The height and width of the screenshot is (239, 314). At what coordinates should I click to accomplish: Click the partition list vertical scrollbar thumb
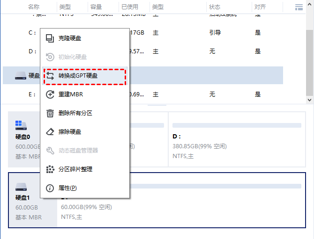[x=310, y=63]
